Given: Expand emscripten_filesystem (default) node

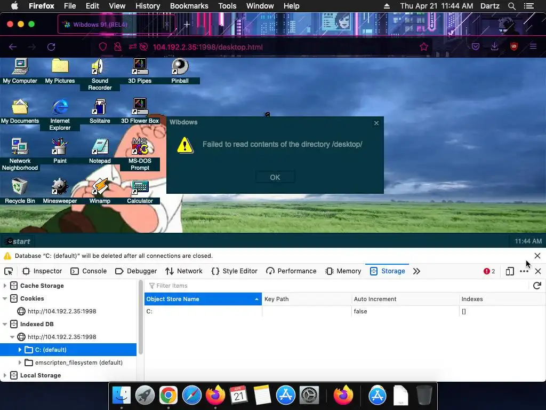Looking at the screenshot, I should (x=20, y=362).
